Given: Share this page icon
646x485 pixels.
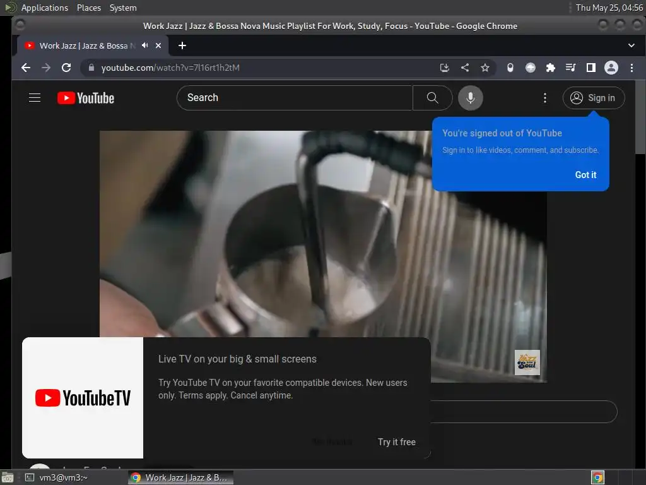Looking at the screenshot, I should (465, 68).
